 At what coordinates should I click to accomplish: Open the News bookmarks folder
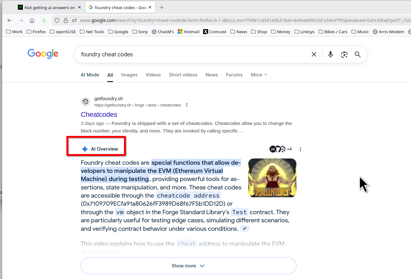pos(239,32)
